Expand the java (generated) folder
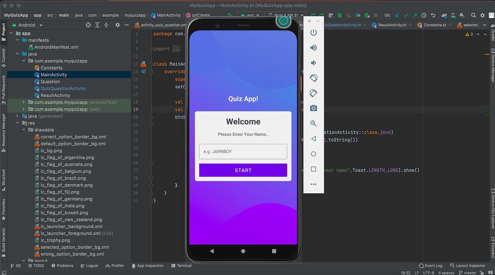The height and width of the screenshot is (275, 495). coord(18,116)
